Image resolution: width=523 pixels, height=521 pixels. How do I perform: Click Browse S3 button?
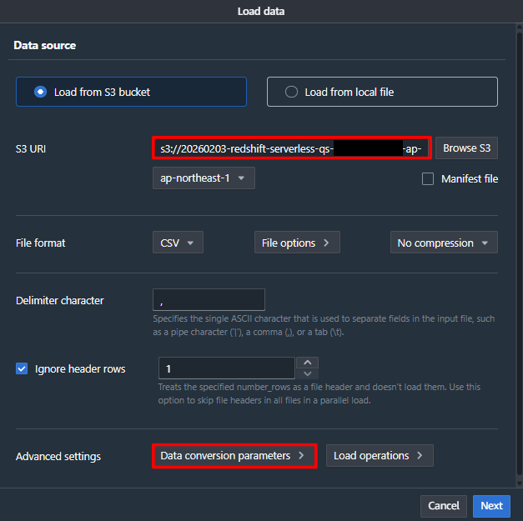(466, 148)
